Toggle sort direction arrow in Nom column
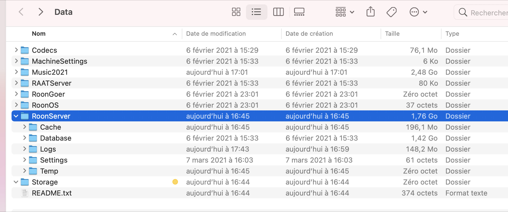 tap(175, 34)
